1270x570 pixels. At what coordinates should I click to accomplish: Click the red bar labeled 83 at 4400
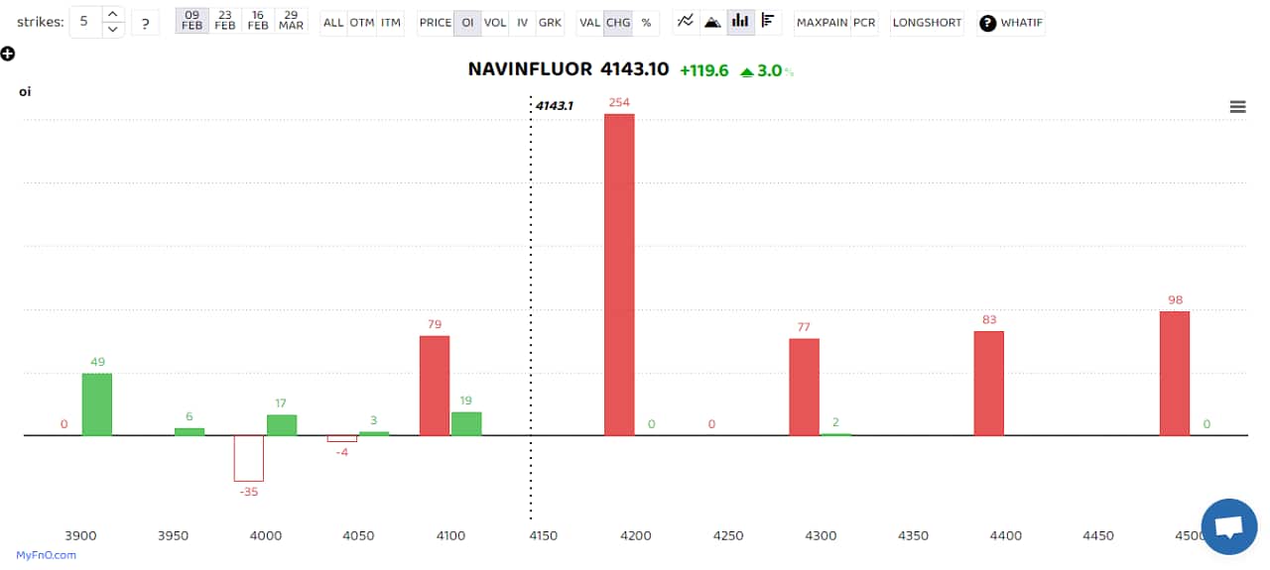989,383
